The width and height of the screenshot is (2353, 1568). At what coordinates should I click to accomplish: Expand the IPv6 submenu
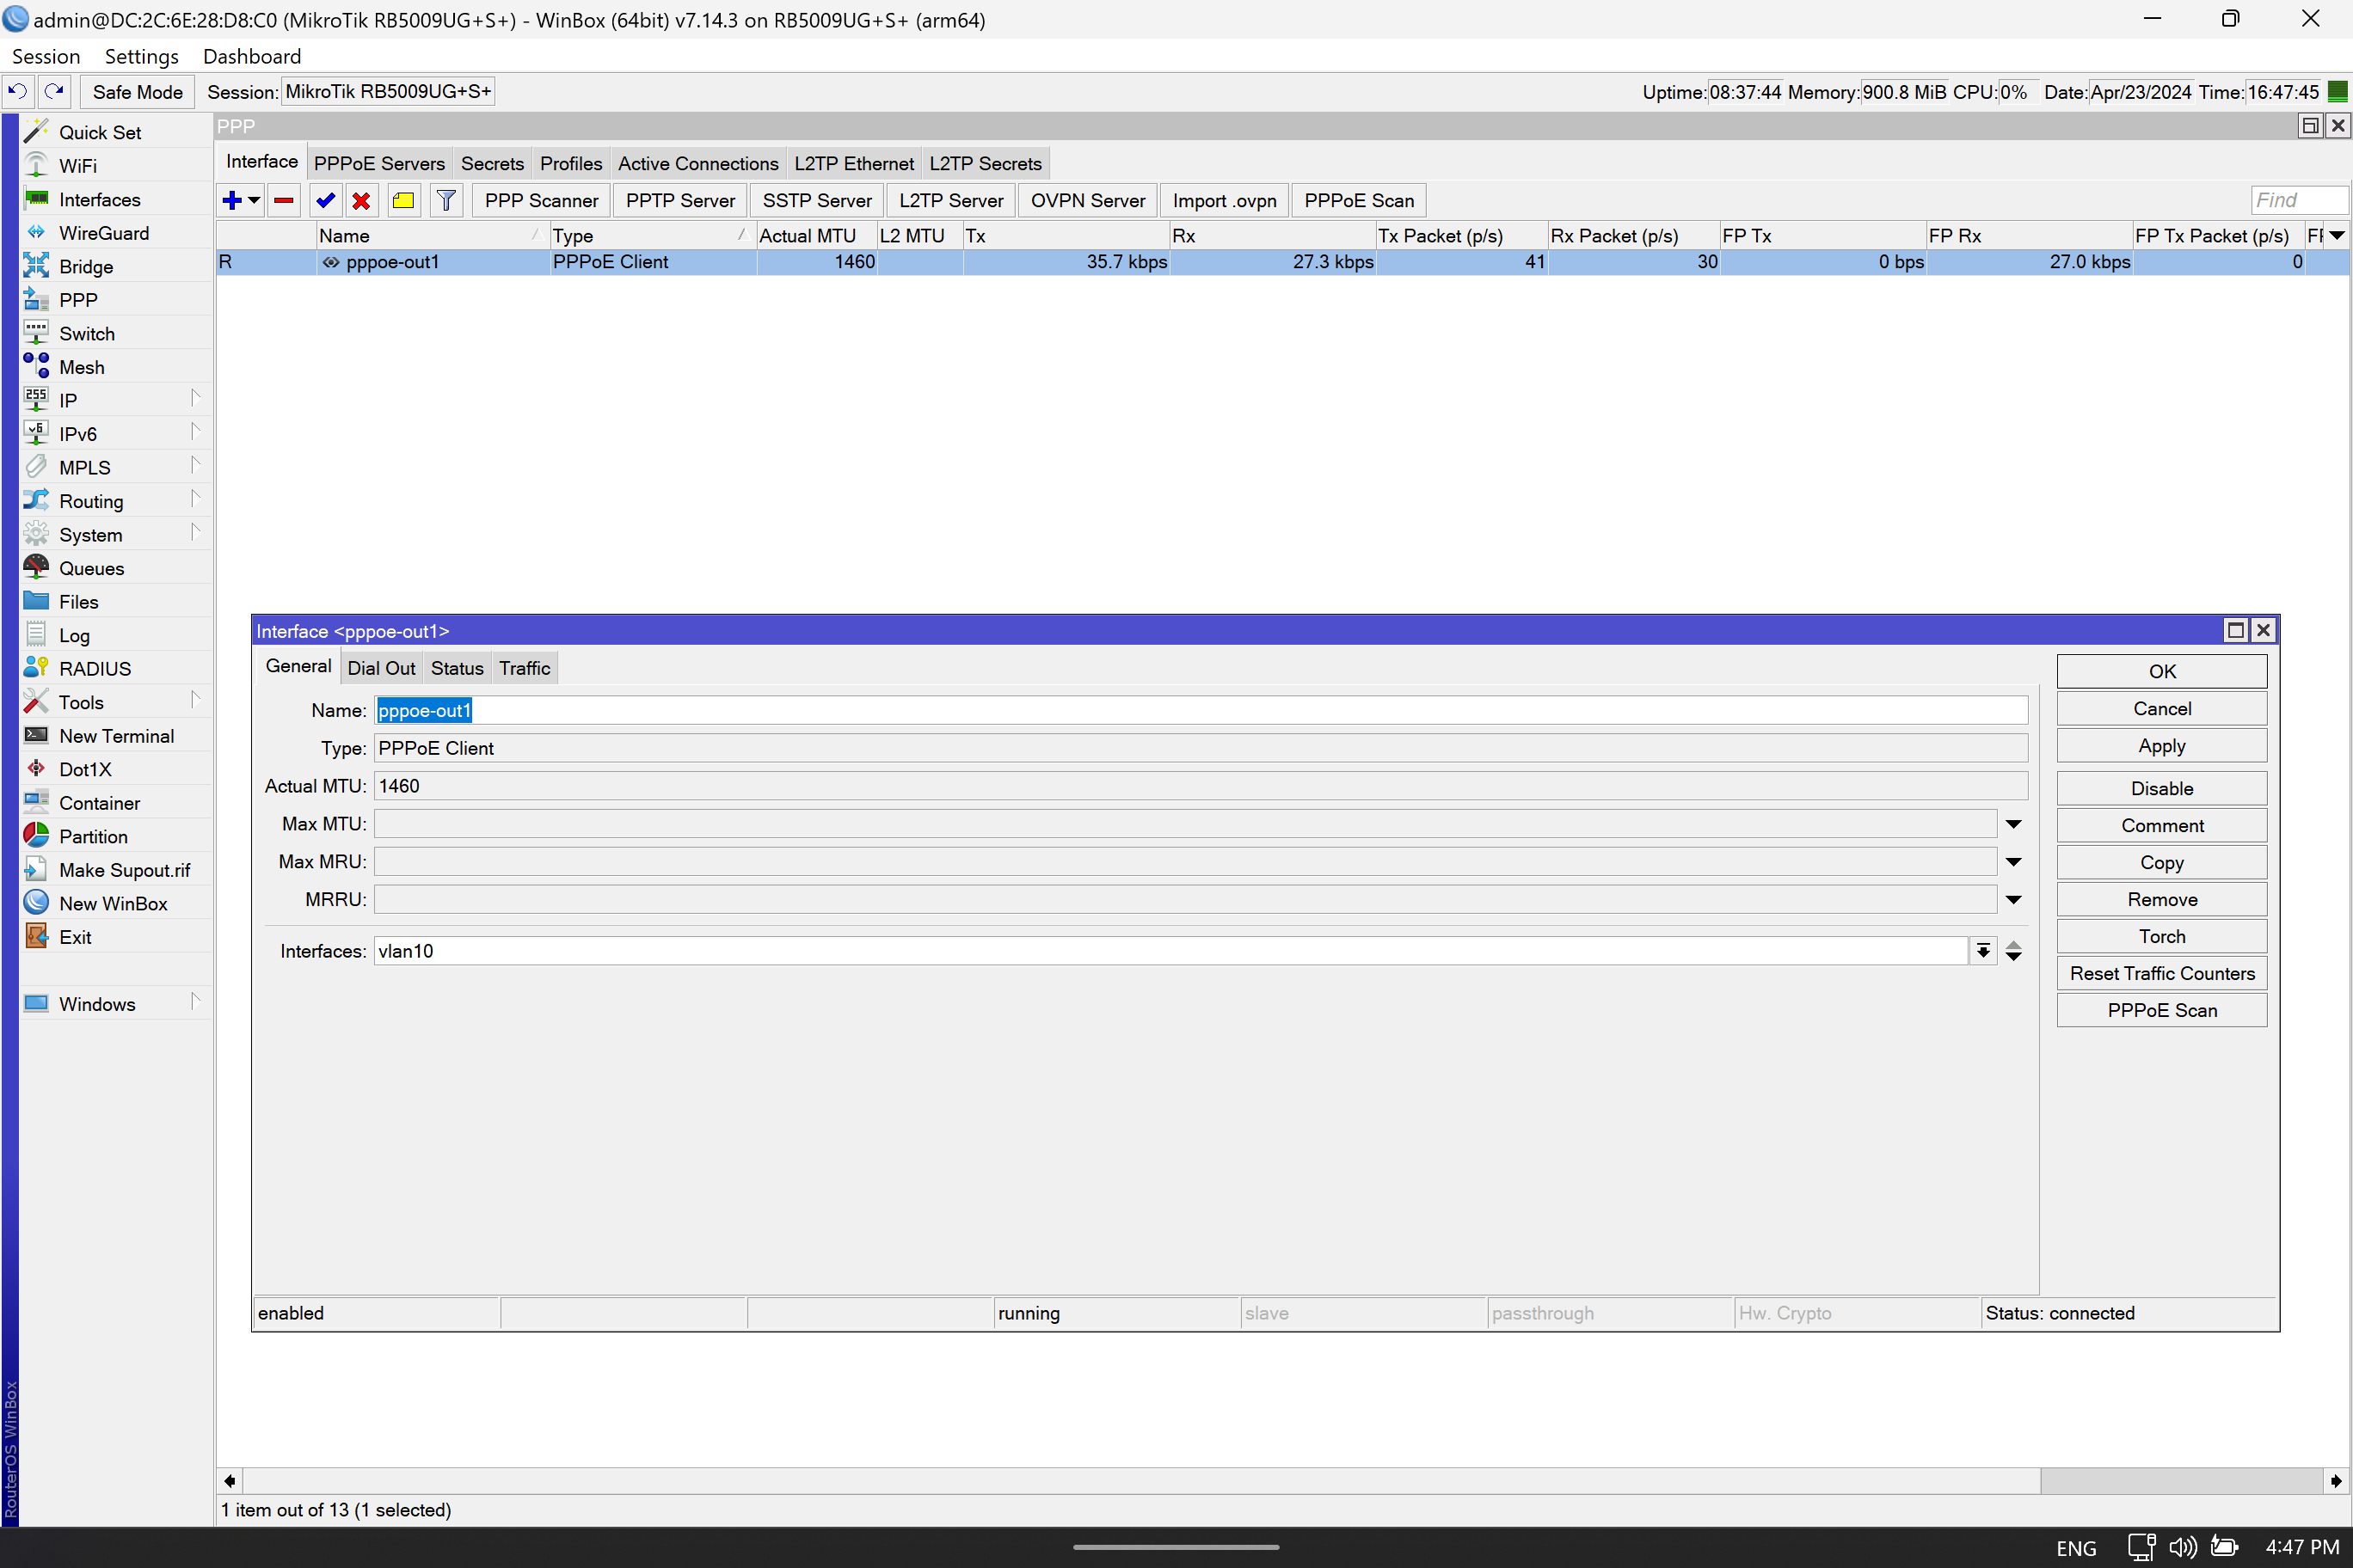[196, 432]
